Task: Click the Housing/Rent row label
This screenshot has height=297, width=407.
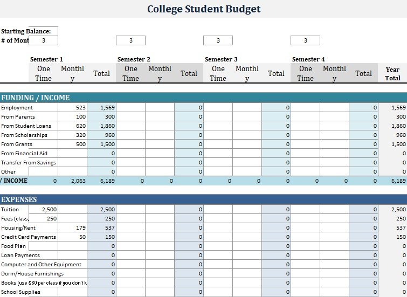Action: [18, 227]
